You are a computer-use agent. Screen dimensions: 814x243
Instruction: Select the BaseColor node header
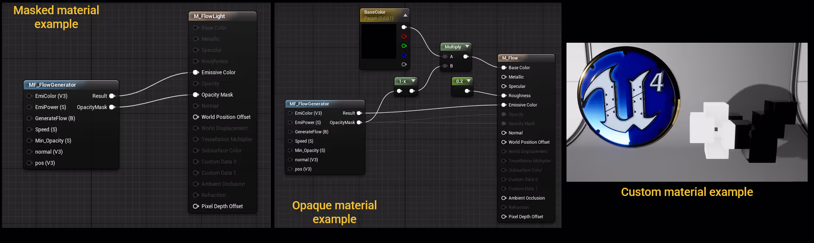385,15
